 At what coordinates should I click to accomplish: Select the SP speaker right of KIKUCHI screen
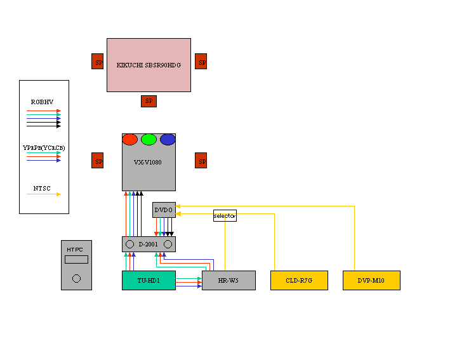[201, 62]
